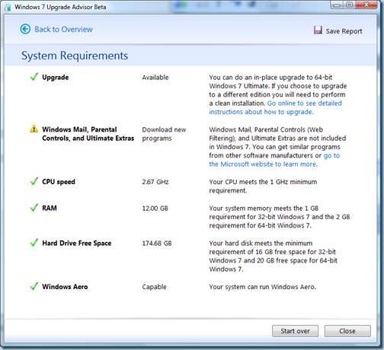Click the Close button at the bottom
Screen dimensions: 384x350
(347, 331)
